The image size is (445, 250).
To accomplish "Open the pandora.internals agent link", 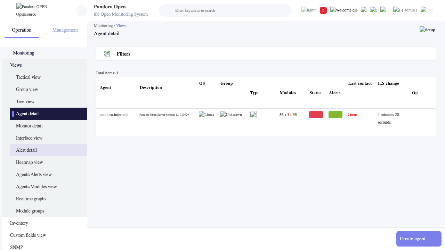I will pos(114,114).
